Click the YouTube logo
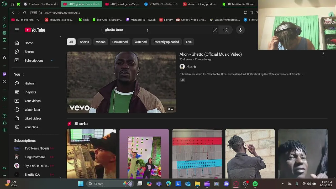336x189 pixels. 35,30
